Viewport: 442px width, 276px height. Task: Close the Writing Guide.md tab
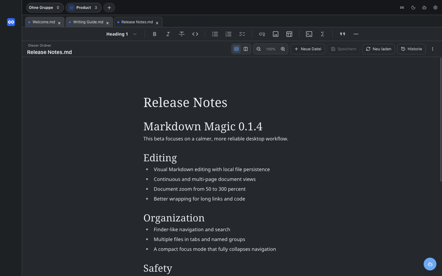[107, 23]
